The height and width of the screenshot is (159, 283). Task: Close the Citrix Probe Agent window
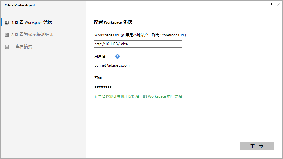coord(279,4)
